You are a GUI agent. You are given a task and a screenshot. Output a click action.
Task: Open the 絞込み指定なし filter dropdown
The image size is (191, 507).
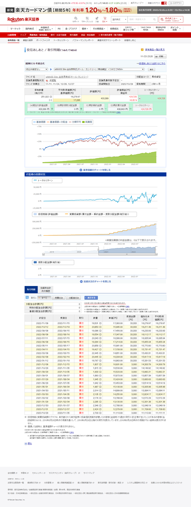click(x=37, y=68)
